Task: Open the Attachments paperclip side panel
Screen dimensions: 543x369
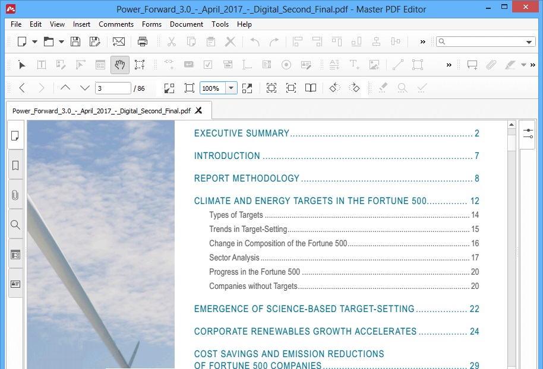Action: tap(15, 195)
